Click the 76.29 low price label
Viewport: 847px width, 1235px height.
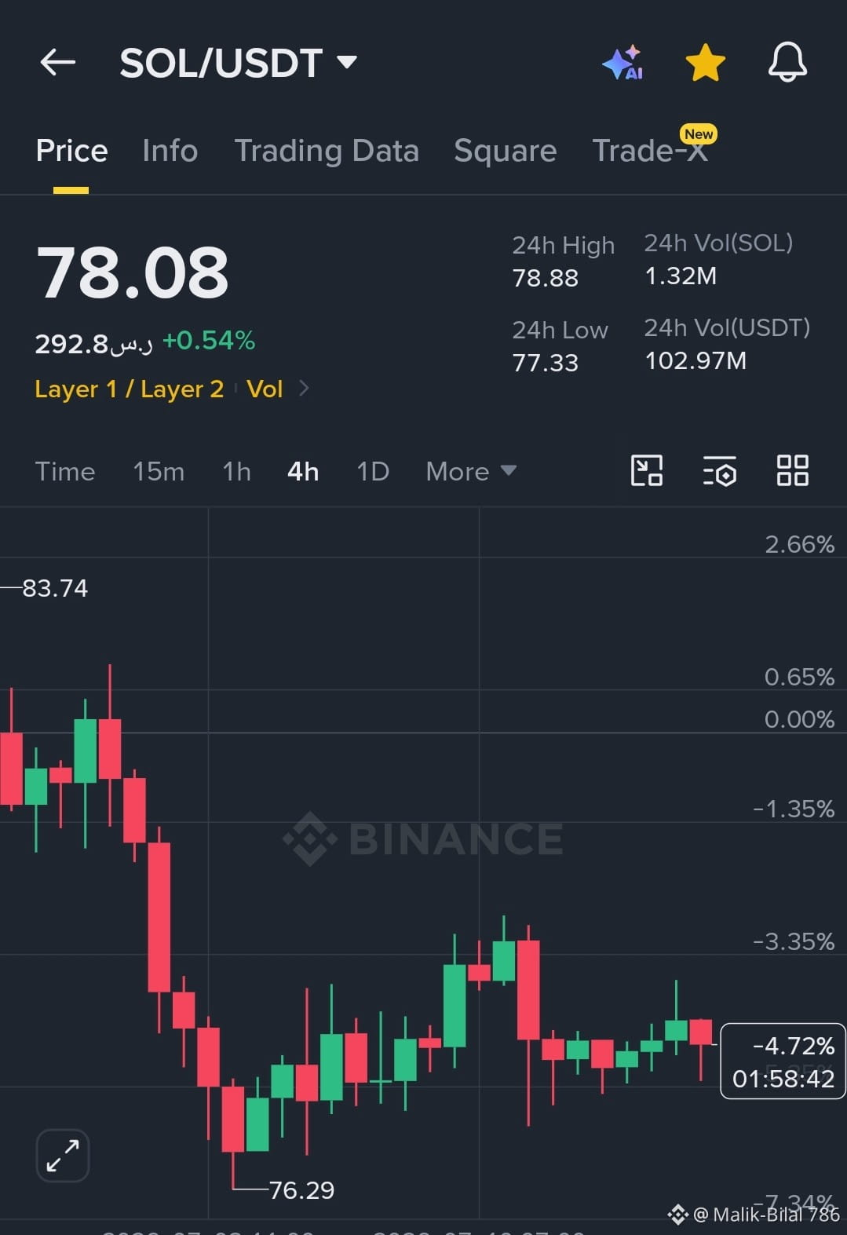coord(301,1190)
